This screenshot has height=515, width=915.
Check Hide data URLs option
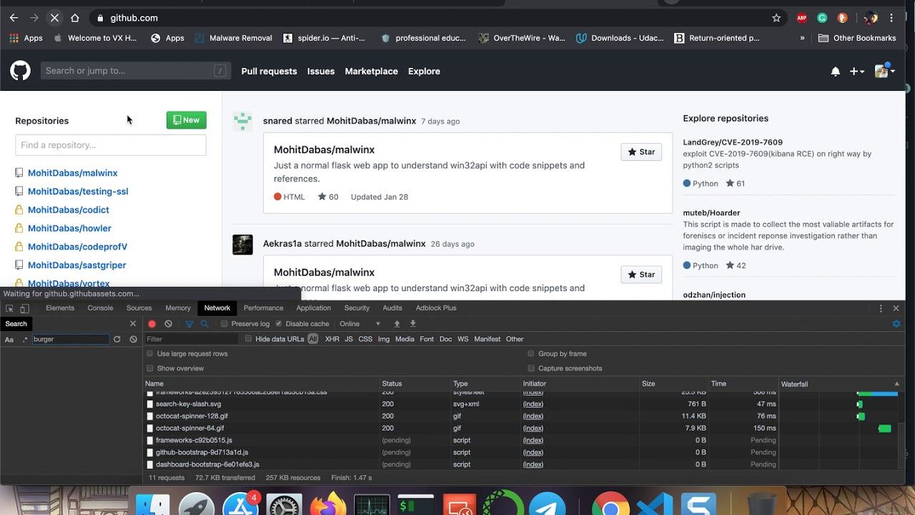point(248,339)
